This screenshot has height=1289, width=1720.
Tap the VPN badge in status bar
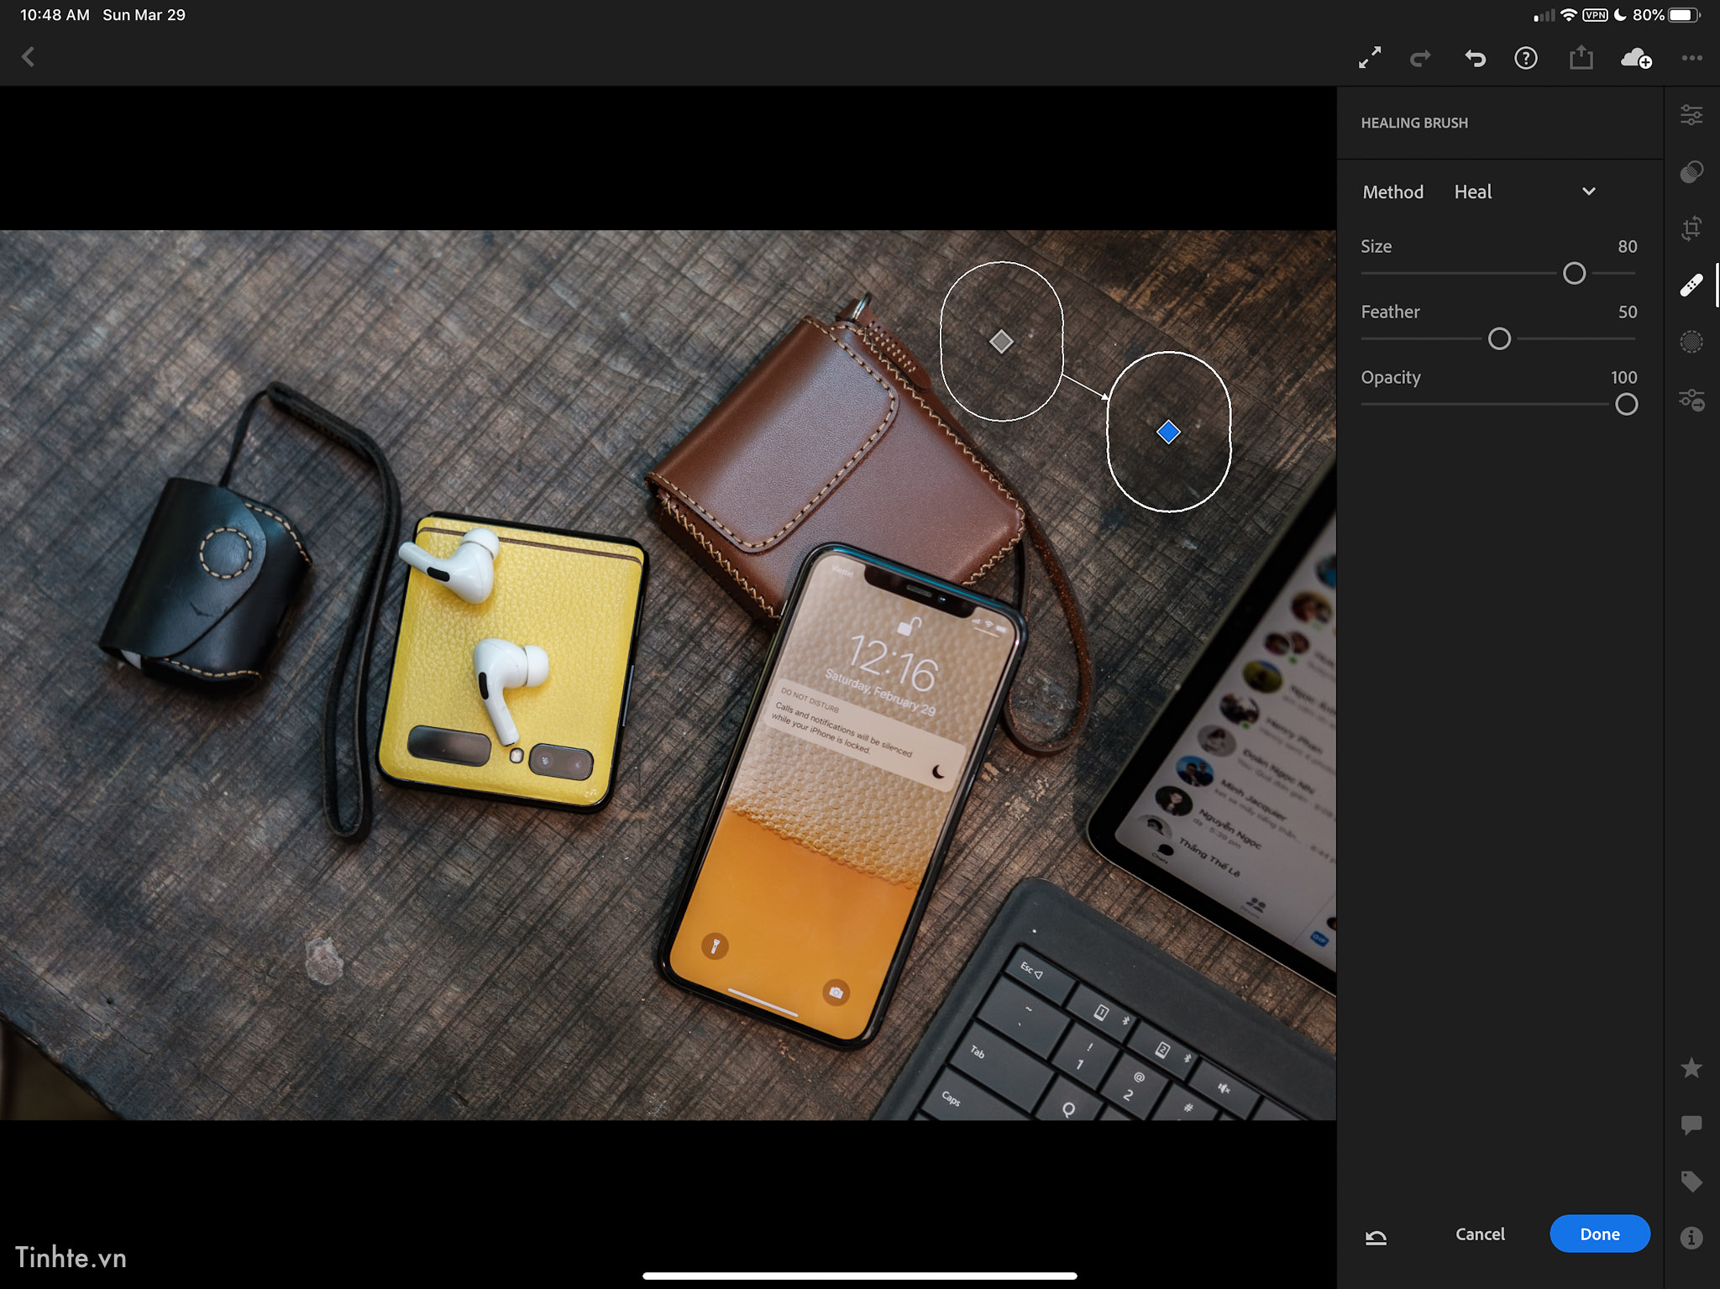[x=1595, y=15]
